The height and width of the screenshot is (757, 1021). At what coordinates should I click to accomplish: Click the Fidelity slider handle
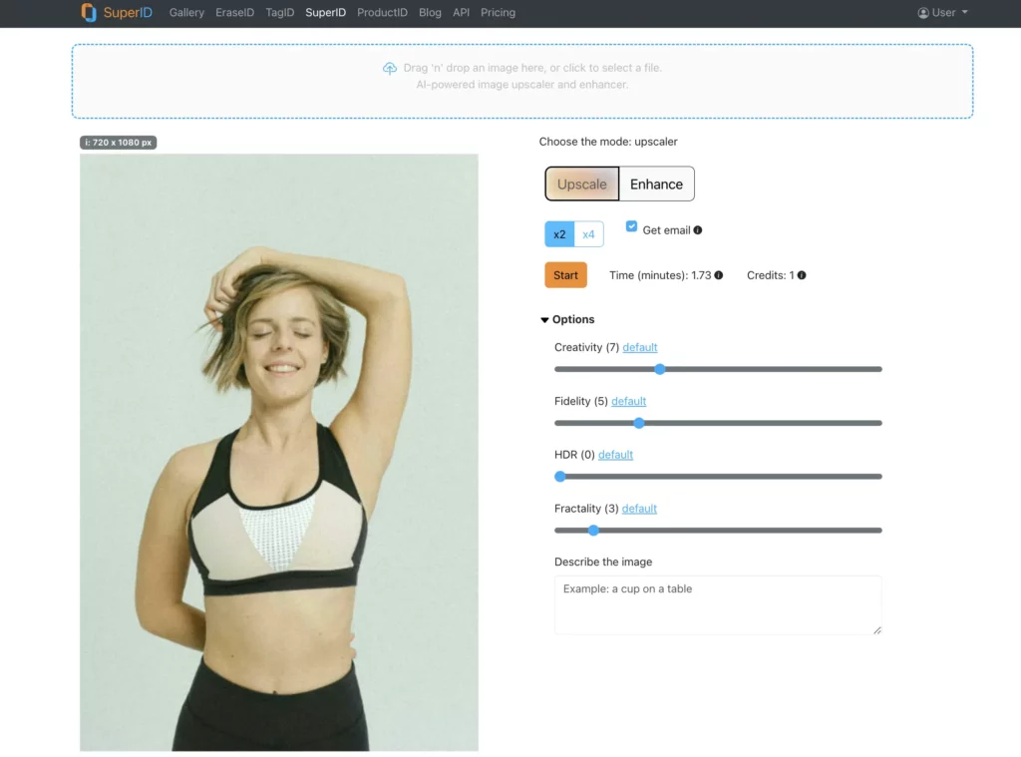point(639,423)
